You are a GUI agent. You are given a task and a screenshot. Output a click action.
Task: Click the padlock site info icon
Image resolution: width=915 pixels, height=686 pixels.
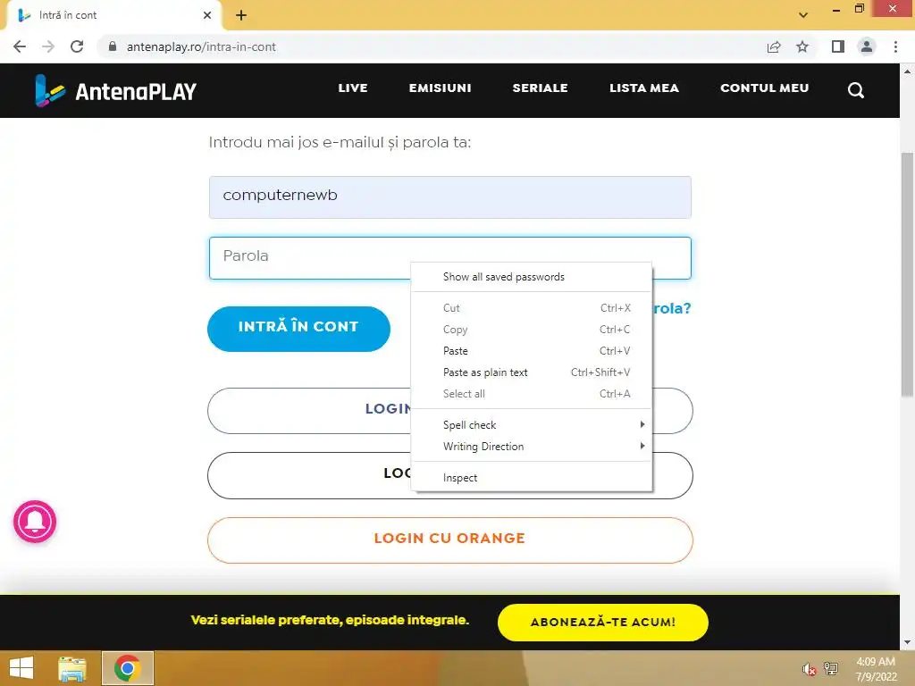[113, 46]
